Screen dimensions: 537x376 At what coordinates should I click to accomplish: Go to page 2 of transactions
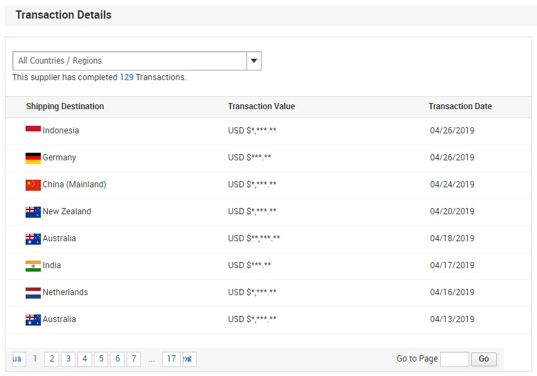[x=51, y=359]
